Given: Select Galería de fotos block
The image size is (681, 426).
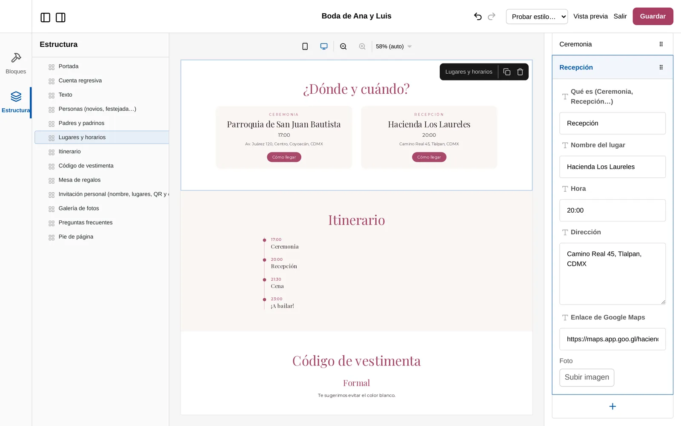Looking at the screenshot, I should pyautogui.click(x=102, y=208).
